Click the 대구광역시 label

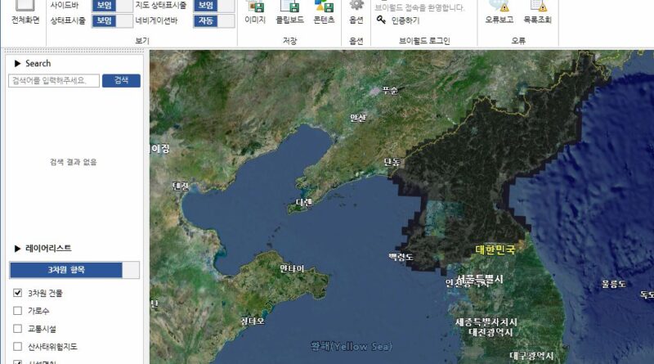coord(531,356)
